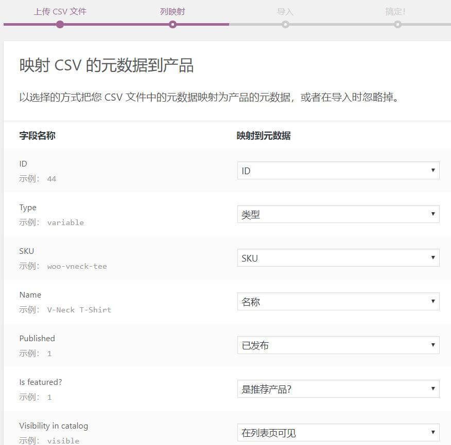Image resolution: width=451 pixels, height=445 pixels.
Task: Click the 映射到元数据 column header
Action: [x=264, y=136]
